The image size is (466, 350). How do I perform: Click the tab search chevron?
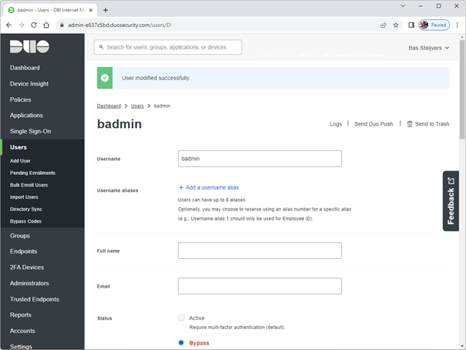click(x=403, y=6)
